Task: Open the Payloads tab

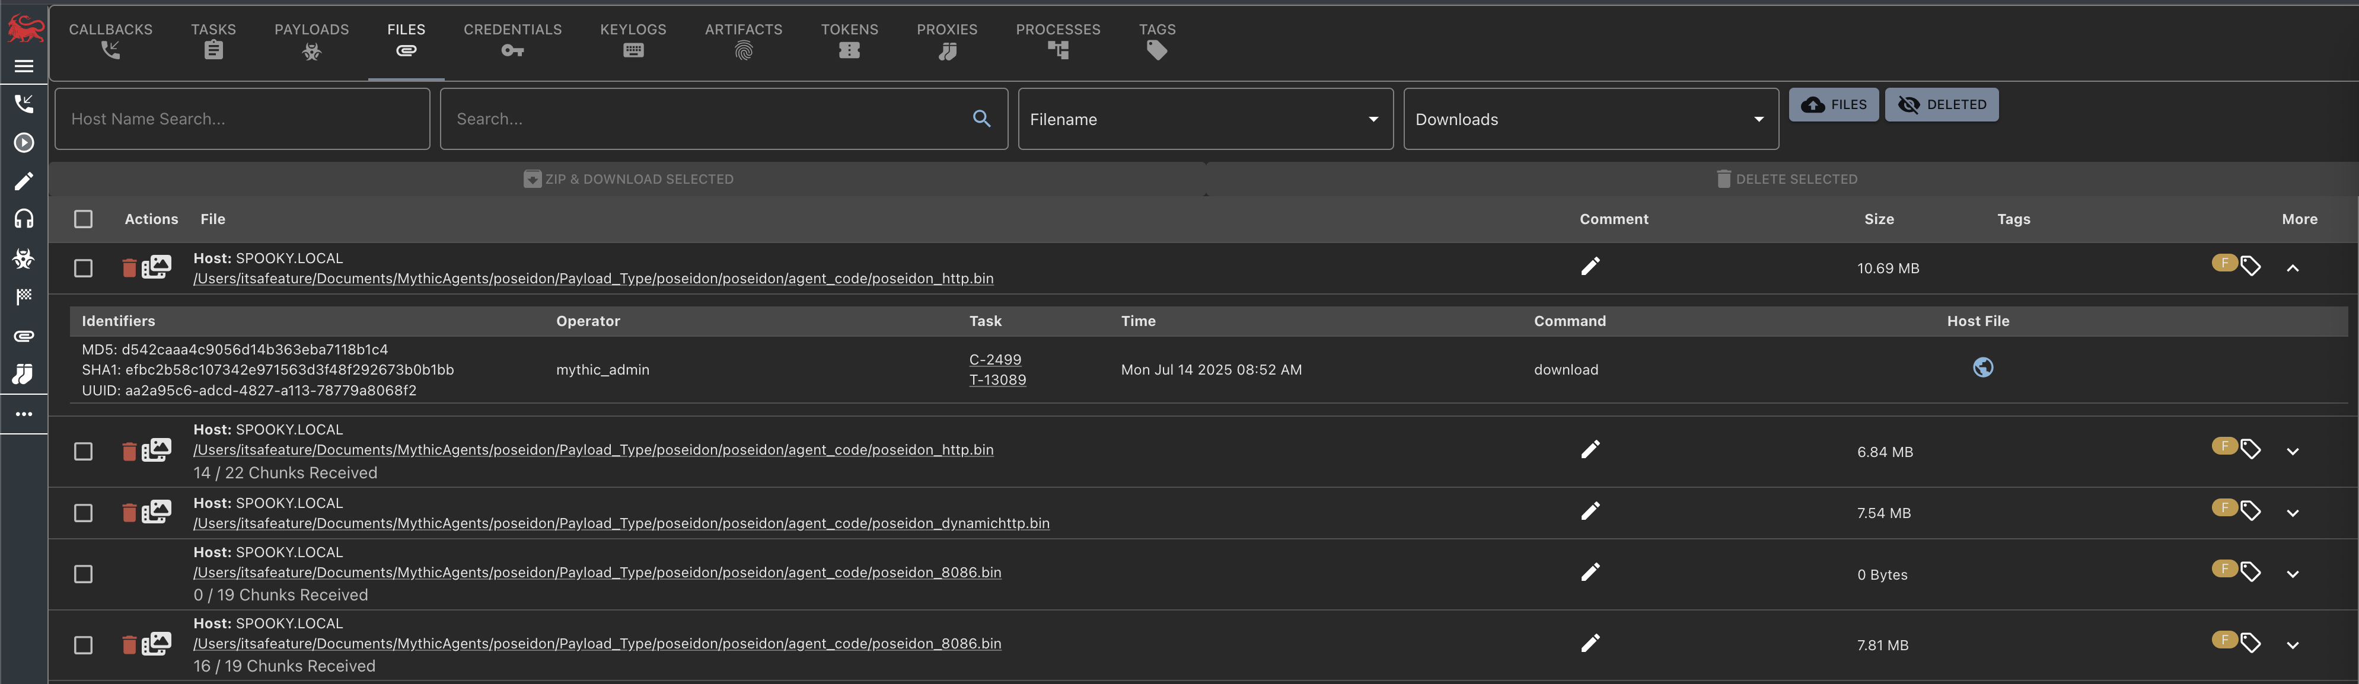Action: [311, 40]
